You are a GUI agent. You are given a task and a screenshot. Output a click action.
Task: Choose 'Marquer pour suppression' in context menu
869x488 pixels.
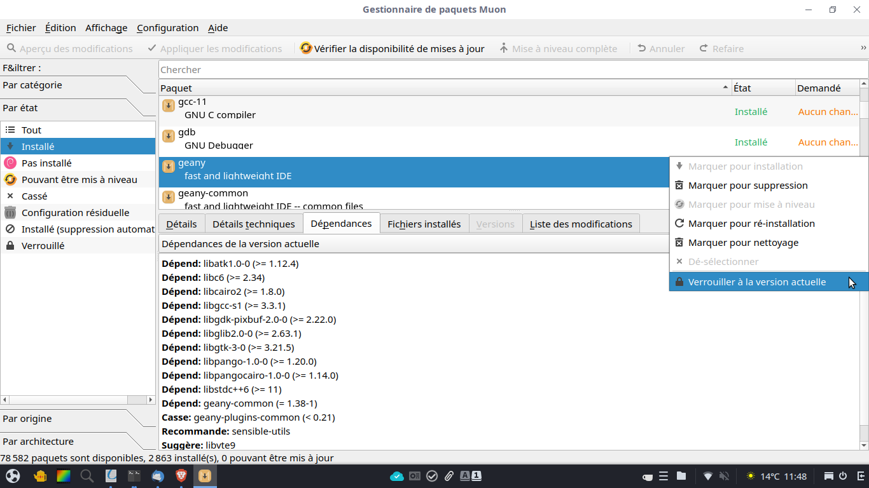(747, 185)
